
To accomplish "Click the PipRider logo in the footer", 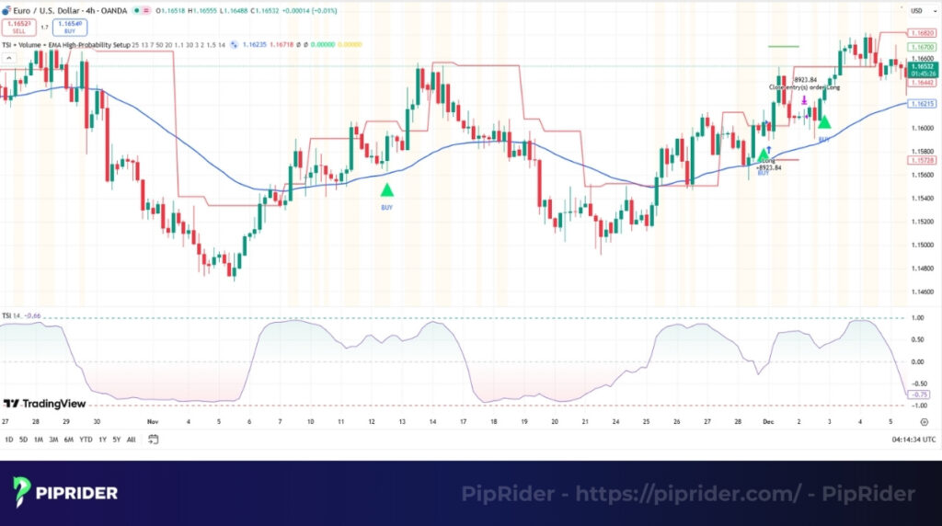I will click(x=65, y=493).
